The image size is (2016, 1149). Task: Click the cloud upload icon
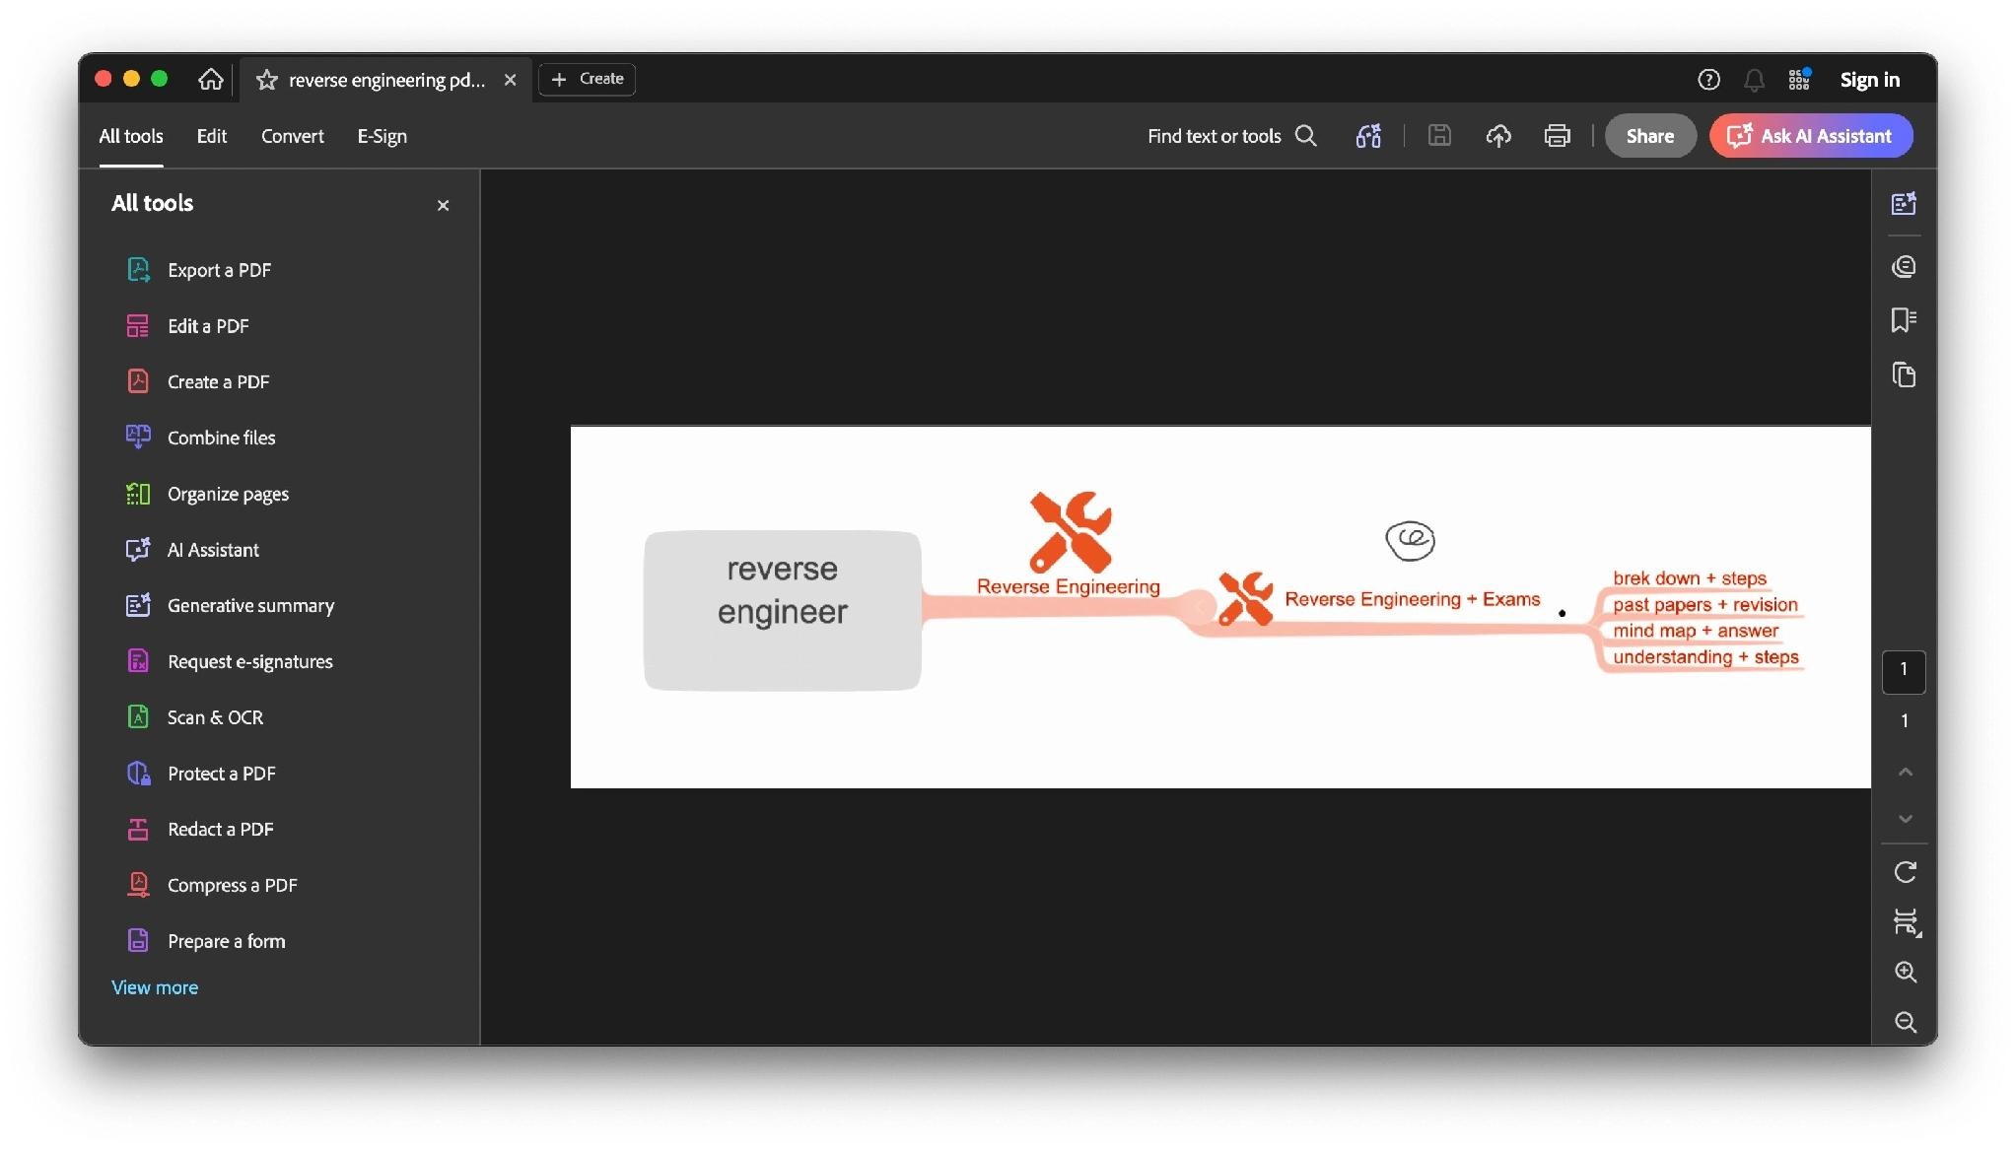tap(1497, 136)
